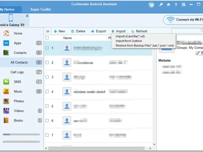Click Contacts count badge 80

tap(39, 53)
